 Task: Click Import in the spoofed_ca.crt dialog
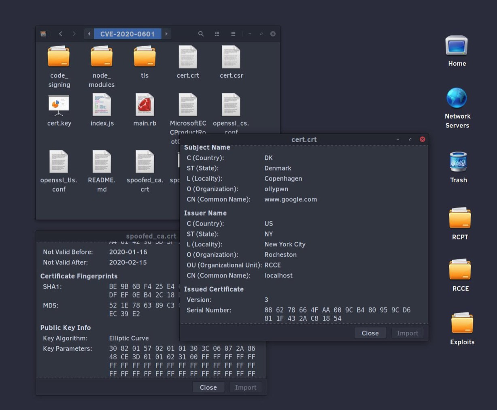click(x=246, y=387)
